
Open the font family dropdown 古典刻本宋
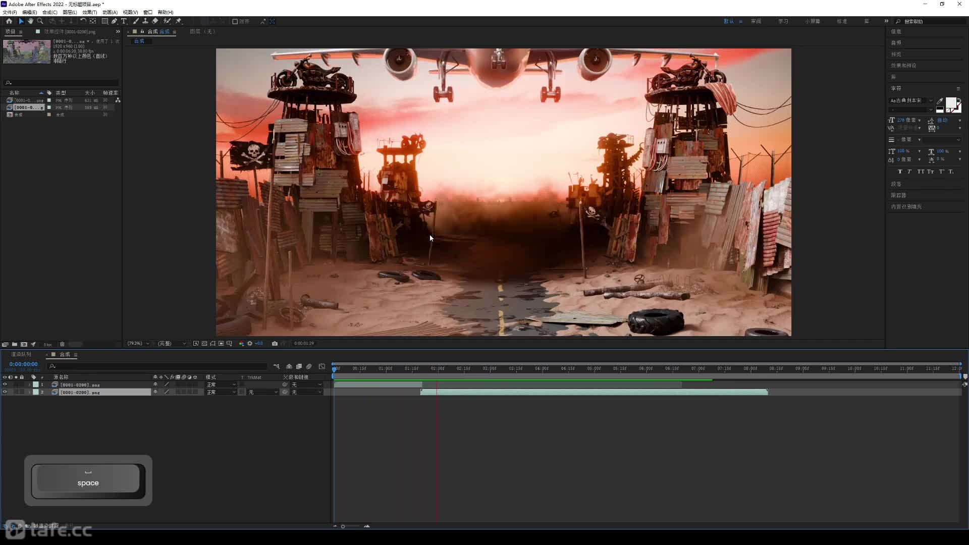(911, 100)
